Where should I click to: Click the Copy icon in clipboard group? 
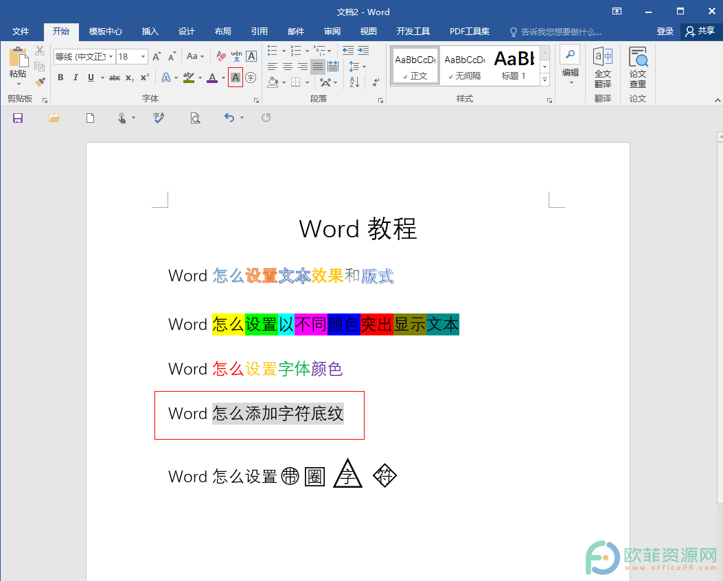tap(40, 67)
